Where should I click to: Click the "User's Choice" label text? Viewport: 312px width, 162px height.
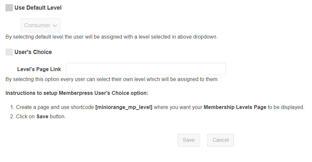tap(33, 52)
